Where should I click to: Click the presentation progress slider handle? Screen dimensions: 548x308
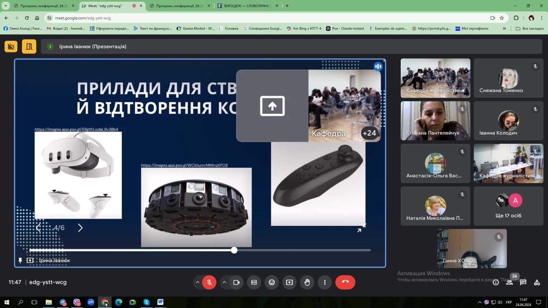[234, 250]
